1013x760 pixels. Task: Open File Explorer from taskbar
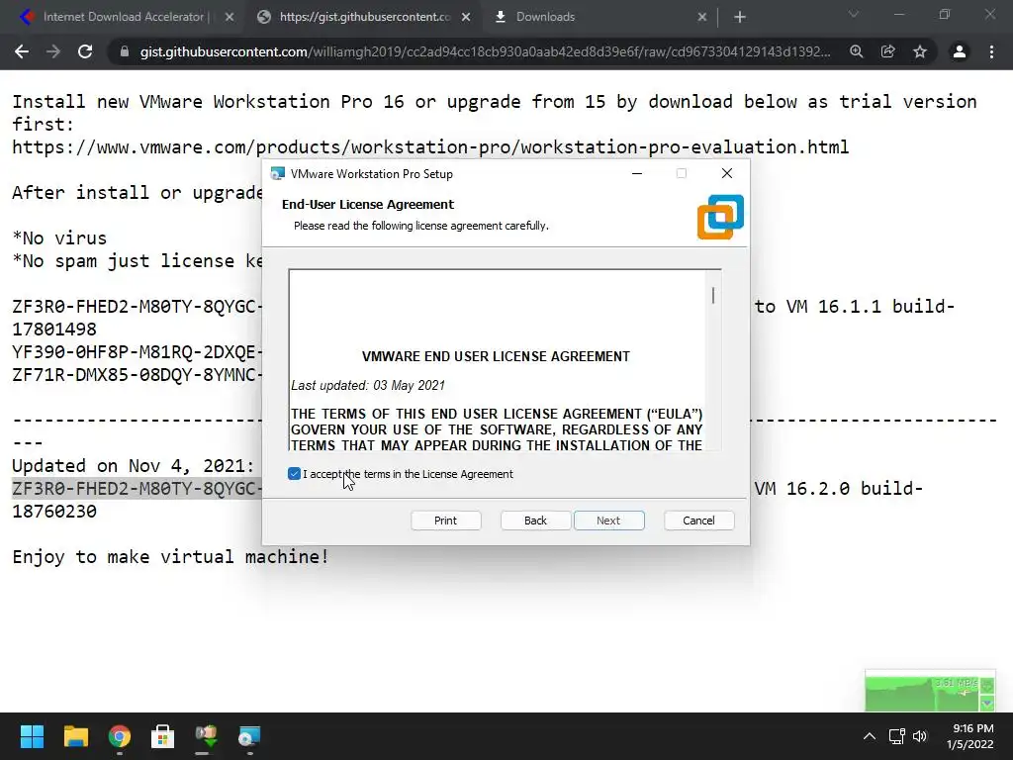tap(75, 736)
